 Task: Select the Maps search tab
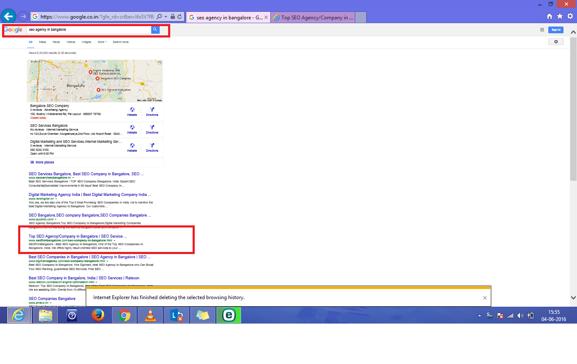coord(43,42)
